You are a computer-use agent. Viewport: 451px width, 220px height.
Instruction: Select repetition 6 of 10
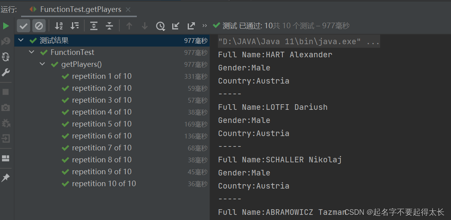pyautogui.click(x=112, y=136)
